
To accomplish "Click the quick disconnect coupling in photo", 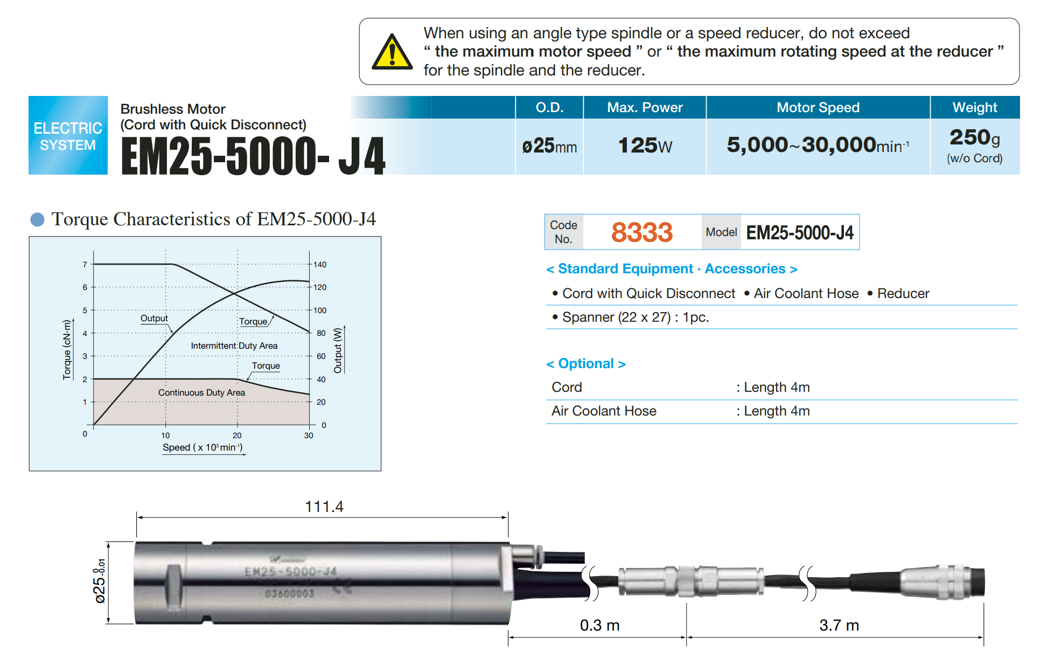I will [691, 581].
